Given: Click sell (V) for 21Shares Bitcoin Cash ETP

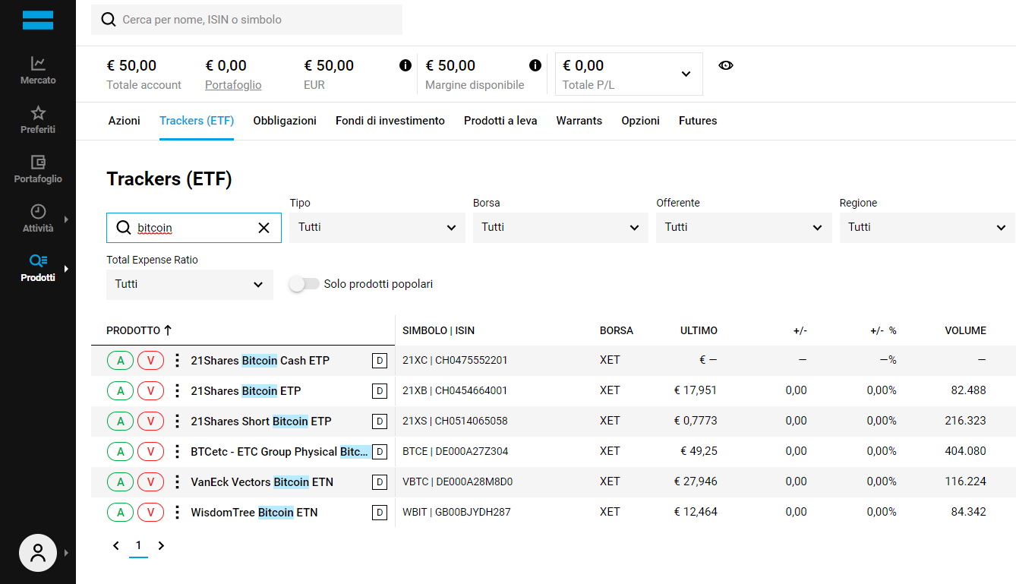Looking at the screenshot, I should (x=150, y=361).
